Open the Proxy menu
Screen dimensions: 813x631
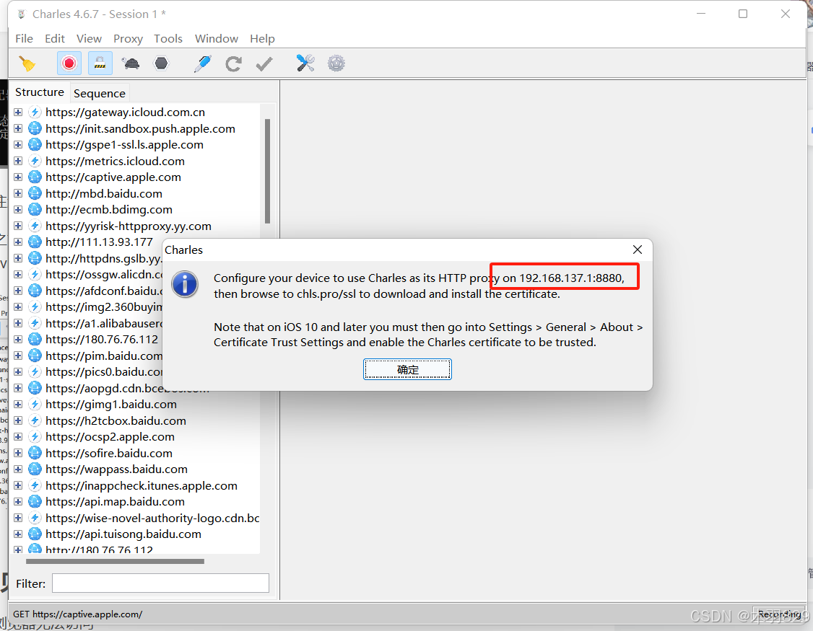click(x=128, y=39)
